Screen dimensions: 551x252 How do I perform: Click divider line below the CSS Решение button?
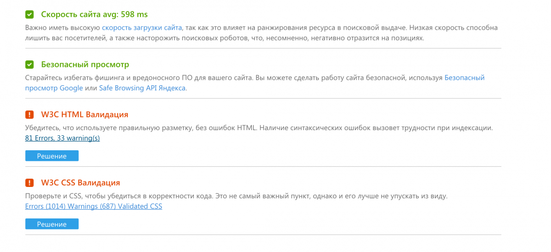[x=263, y=235]
